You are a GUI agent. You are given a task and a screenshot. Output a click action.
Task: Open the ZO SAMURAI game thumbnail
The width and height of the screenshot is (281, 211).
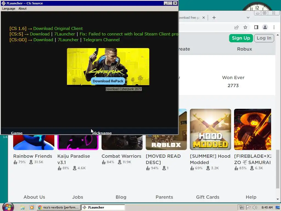(x=252, y=129)
